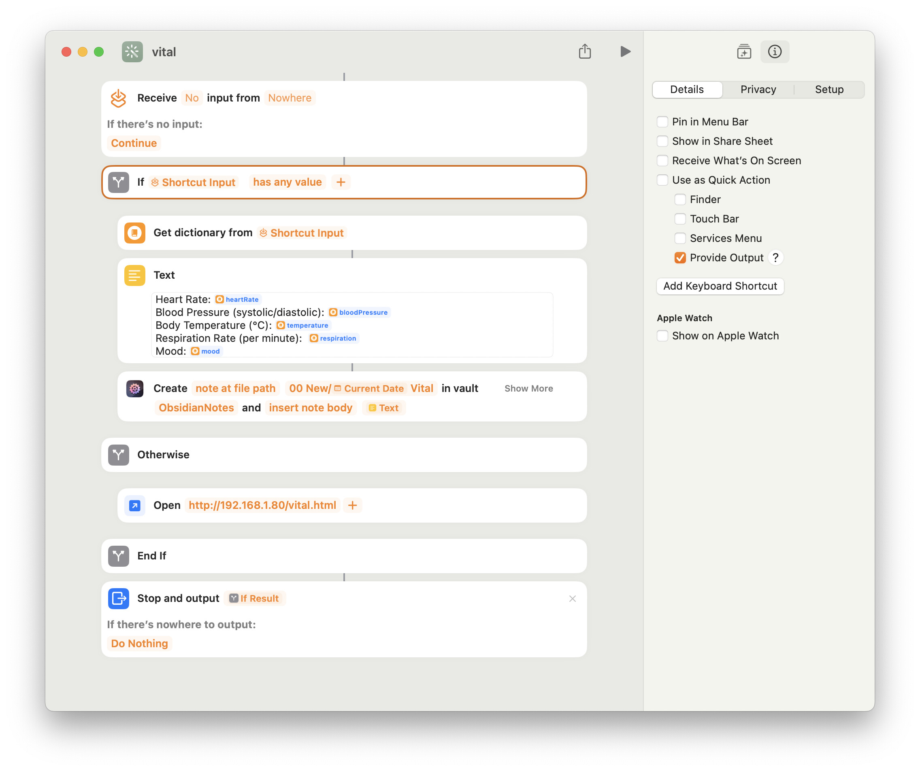Expand Show More in Create note action
This screenshot has height=771, width=920.
pos(528,389)
